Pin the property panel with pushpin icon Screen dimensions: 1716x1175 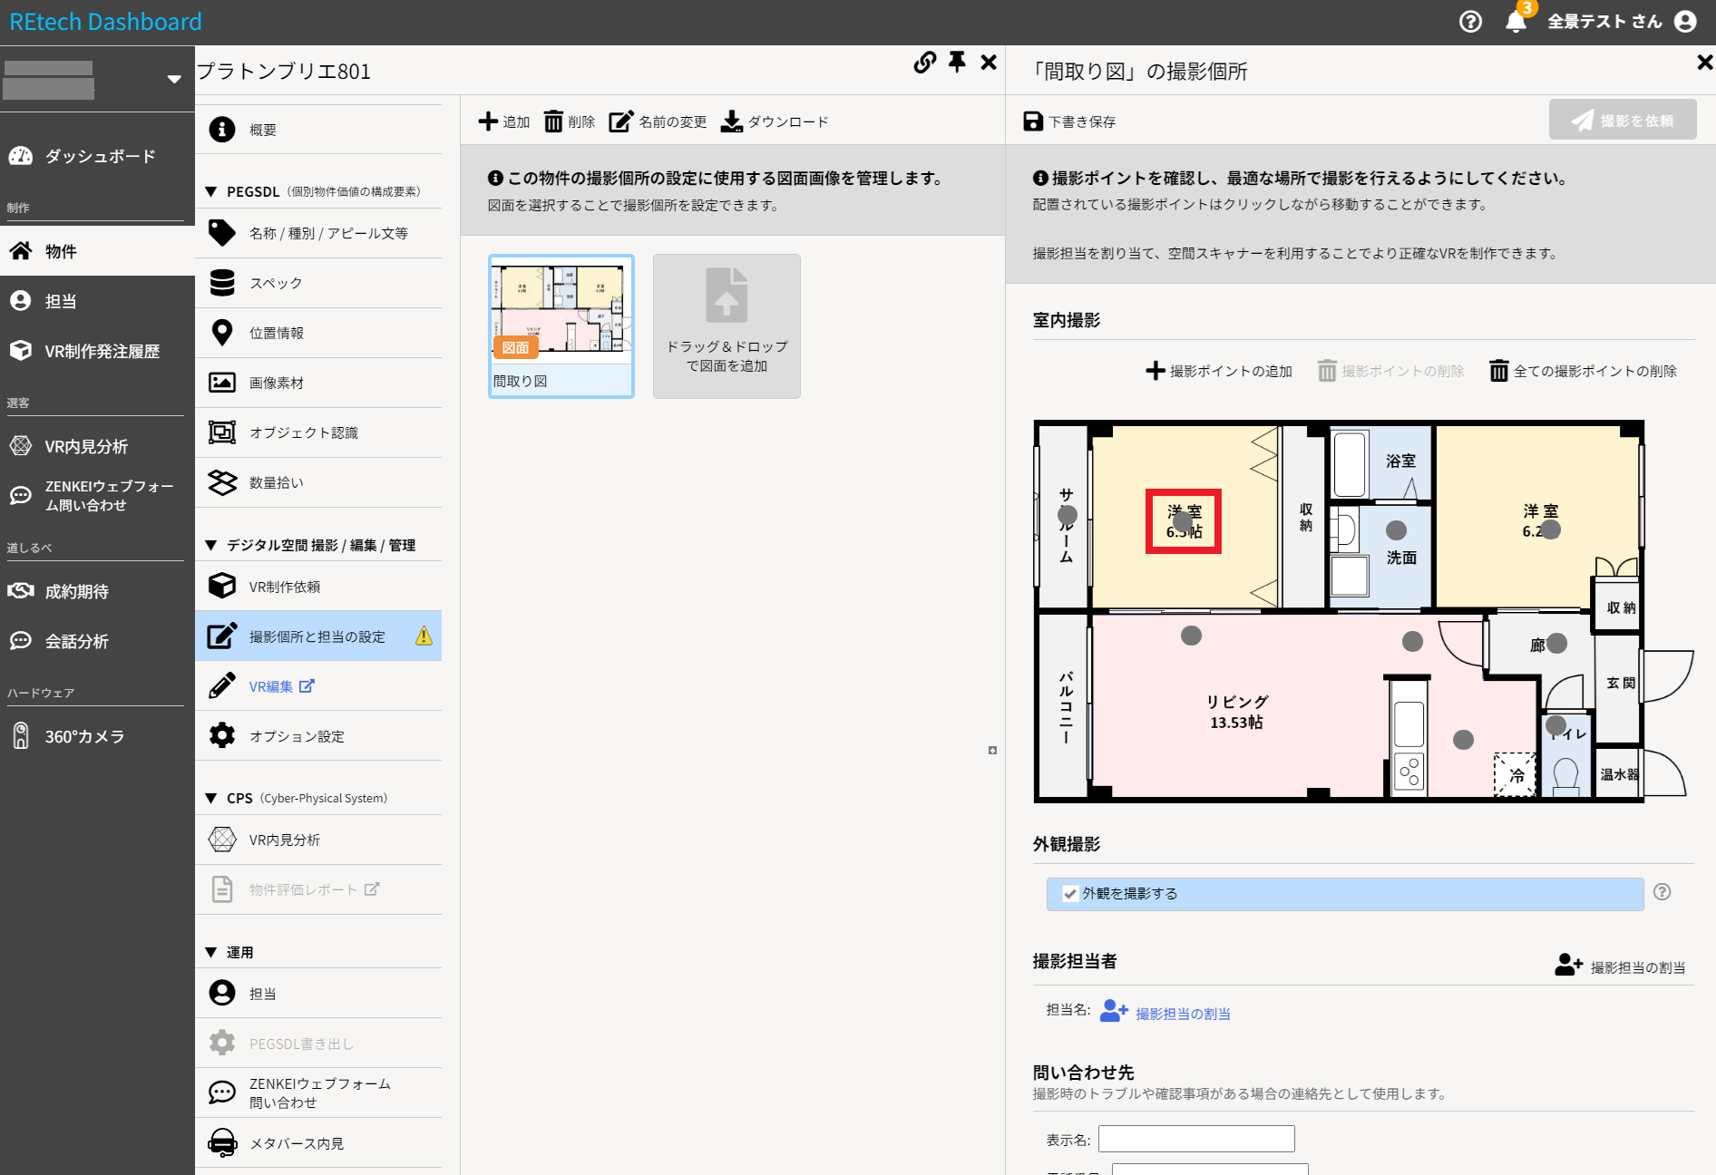[x=957, y=62]
